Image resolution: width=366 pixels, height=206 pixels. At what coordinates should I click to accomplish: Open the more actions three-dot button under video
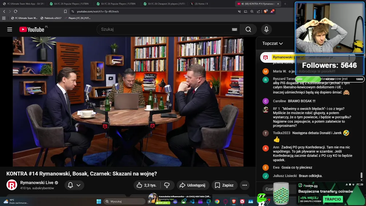(x=244, y=185)
